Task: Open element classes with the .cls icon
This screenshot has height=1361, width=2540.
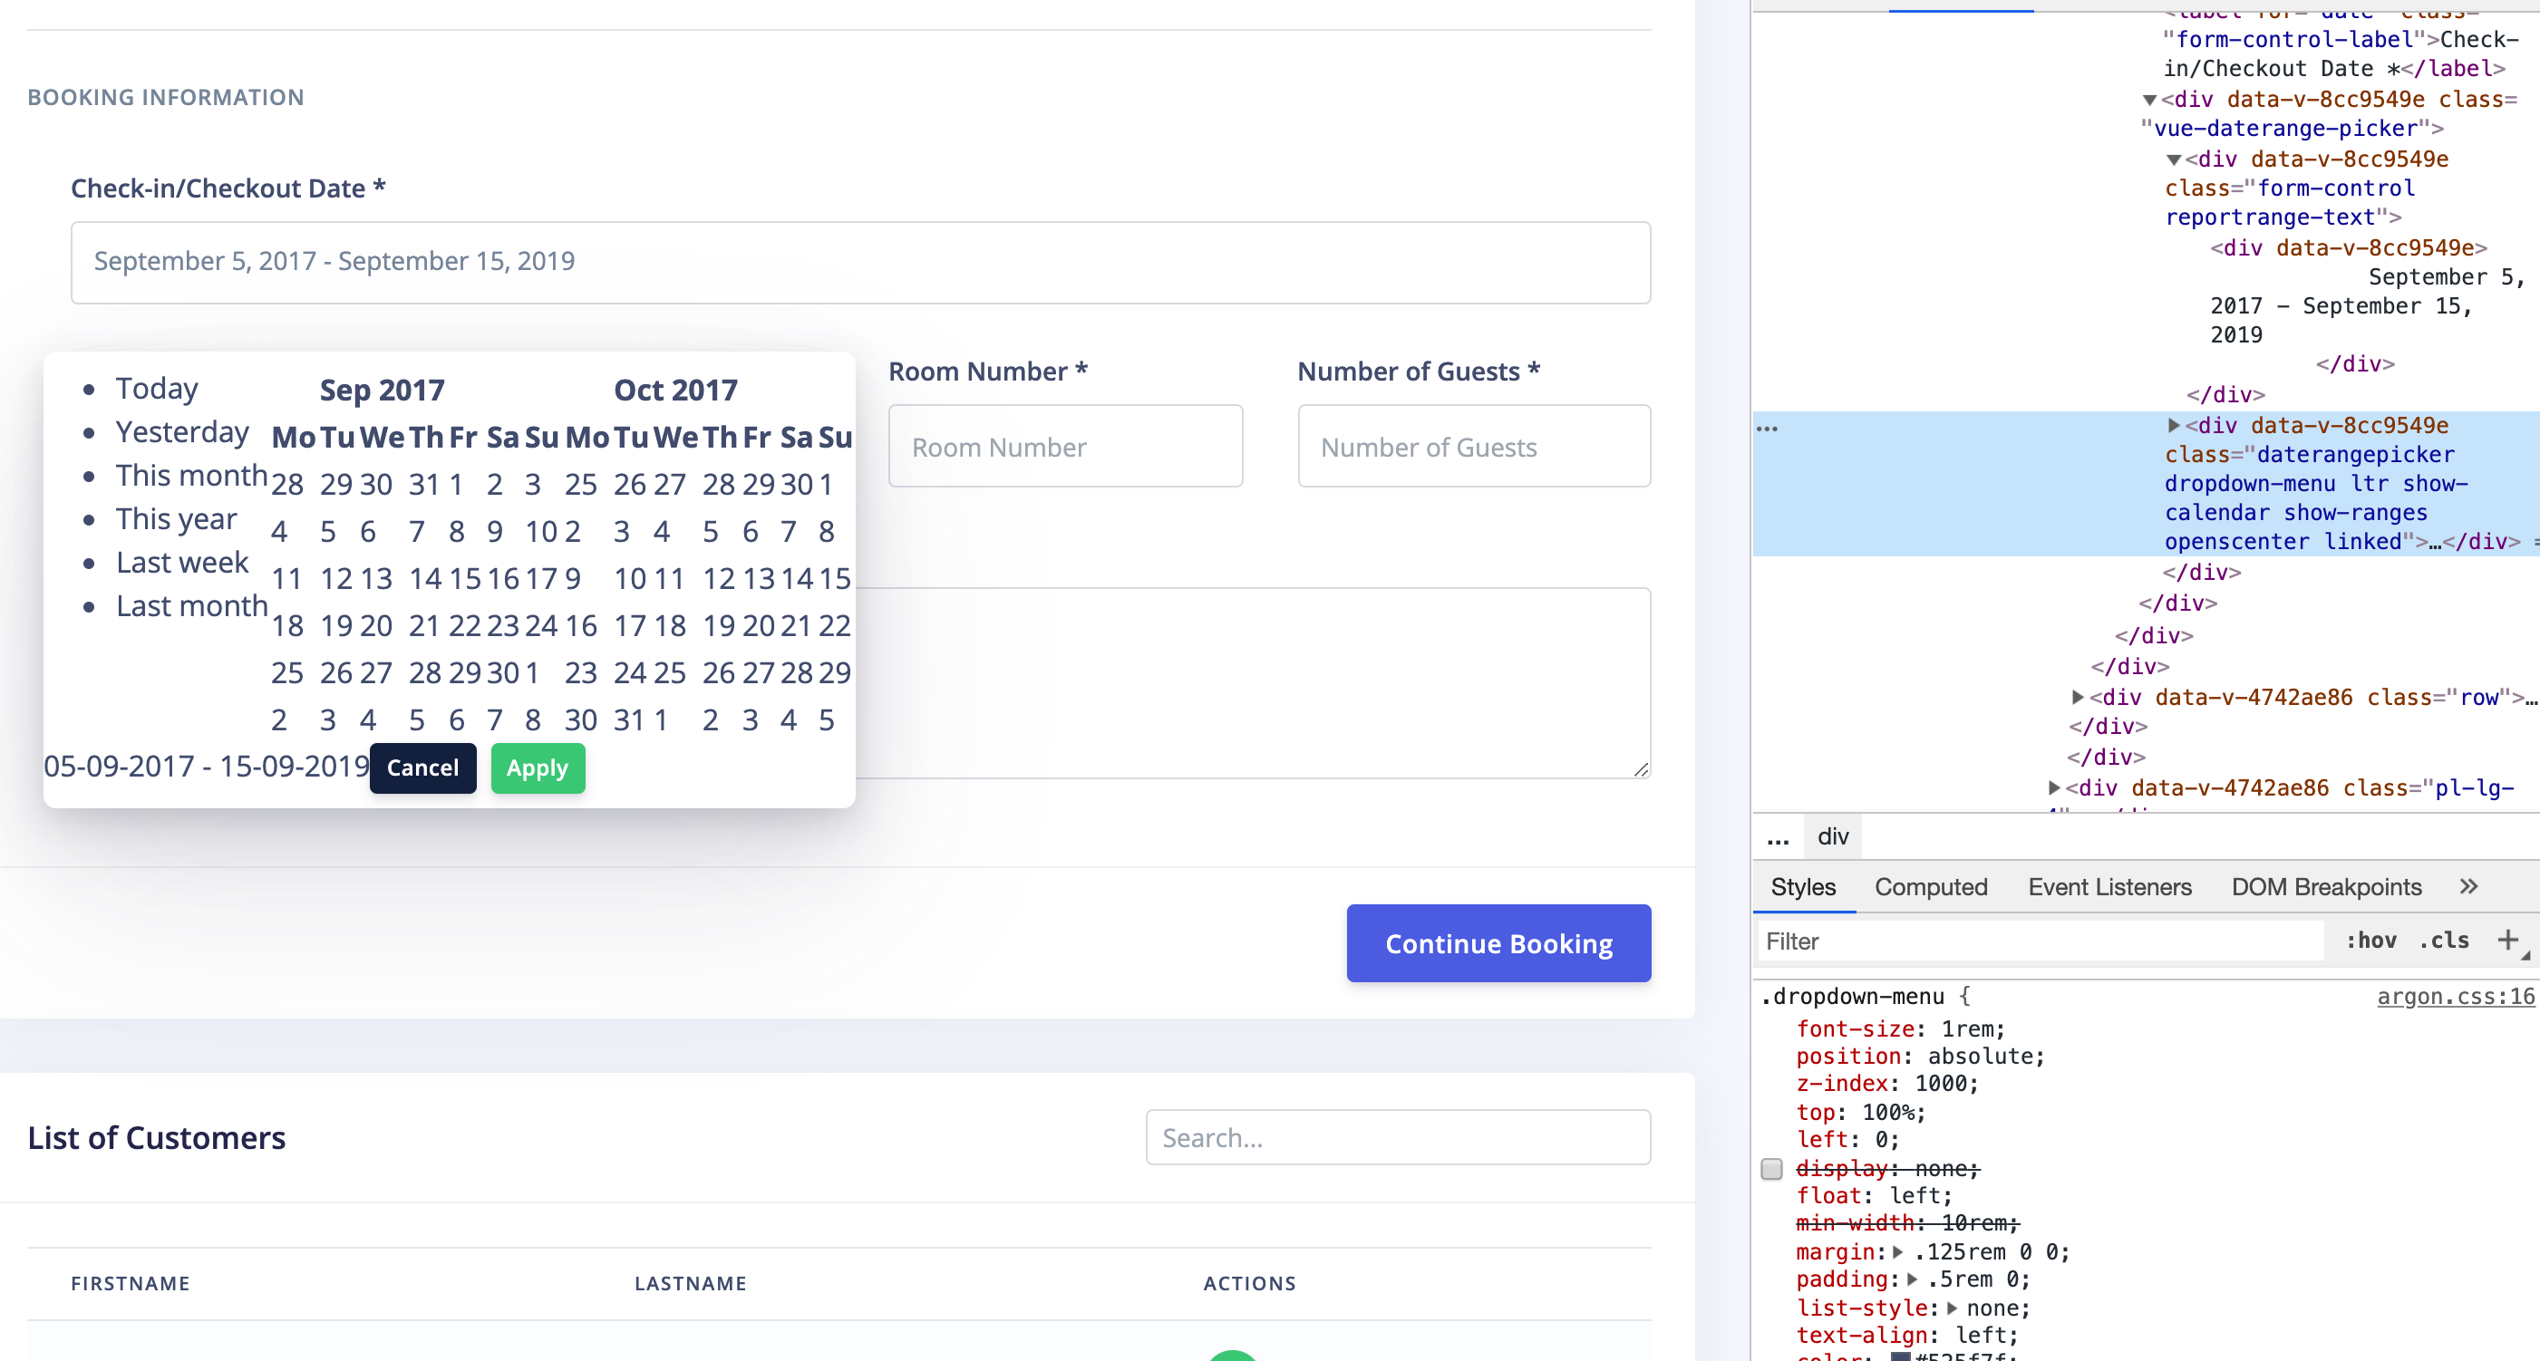Action: pos(2444,941)
